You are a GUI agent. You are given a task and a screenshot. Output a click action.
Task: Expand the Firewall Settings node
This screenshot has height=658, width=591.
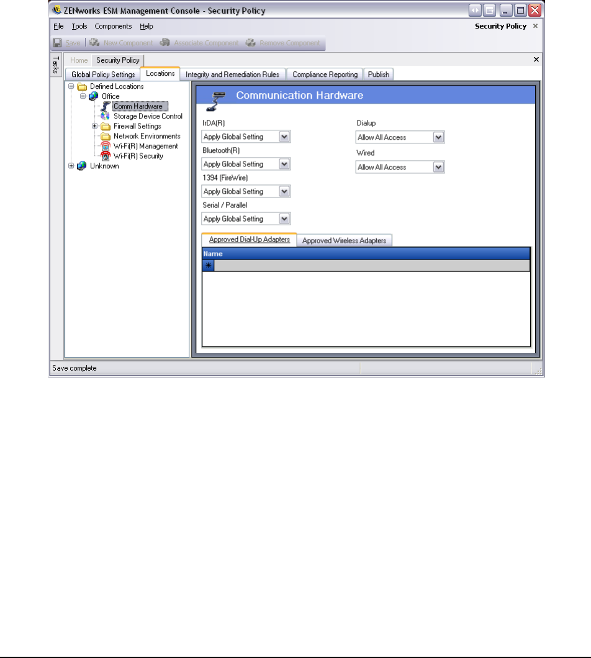pos(94,126)
